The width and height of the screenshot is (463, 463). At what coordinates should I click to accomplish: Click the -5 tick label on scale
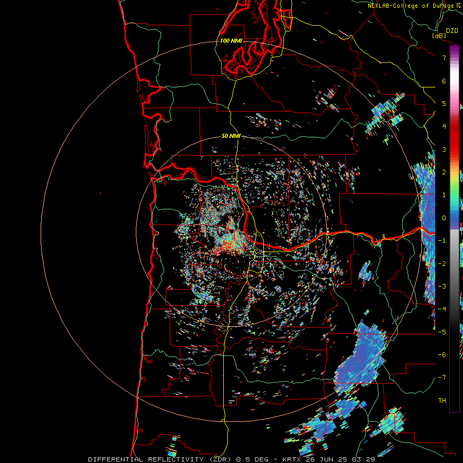point(442,332)
